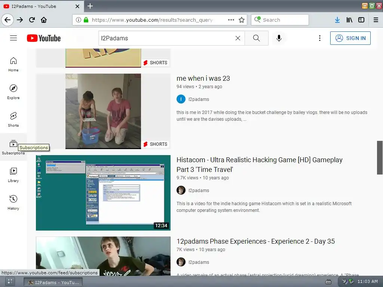Open page actions three-dot menu in address bar
This screenshot has width=383, height=287.
pos(231,20)
